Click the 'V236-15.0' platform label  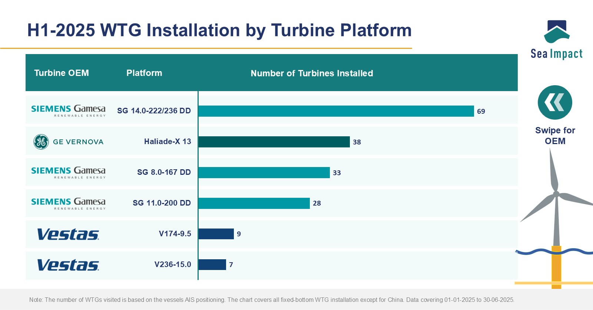(173, 264)
